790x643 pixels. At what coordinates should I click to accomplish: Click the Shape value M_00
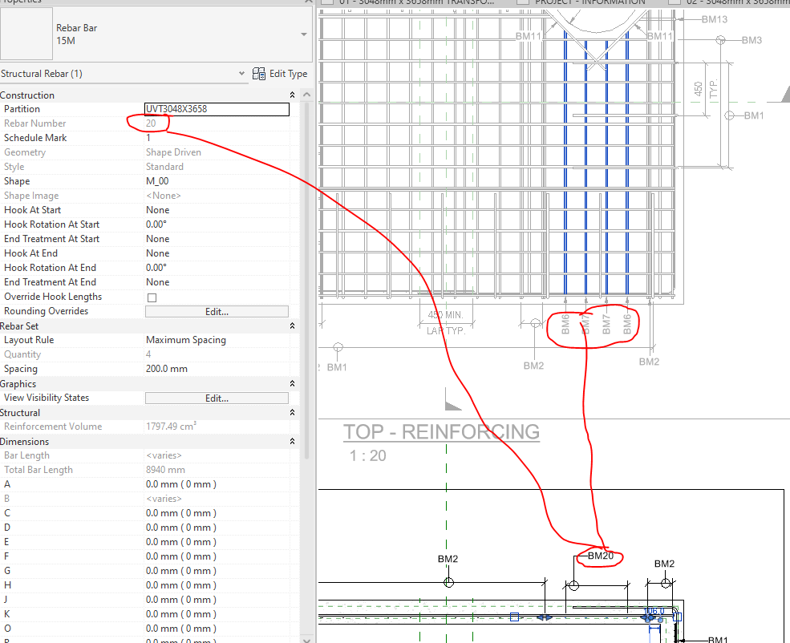(217, 181)
